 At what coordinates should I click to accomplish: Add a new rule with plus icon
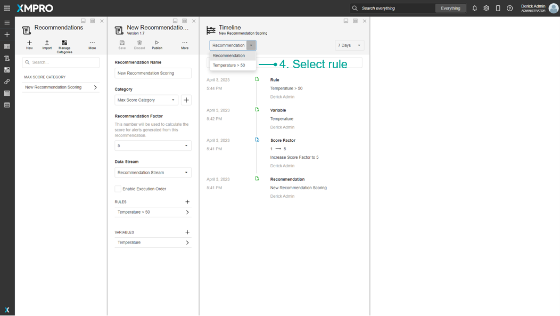tap(187, 202)
